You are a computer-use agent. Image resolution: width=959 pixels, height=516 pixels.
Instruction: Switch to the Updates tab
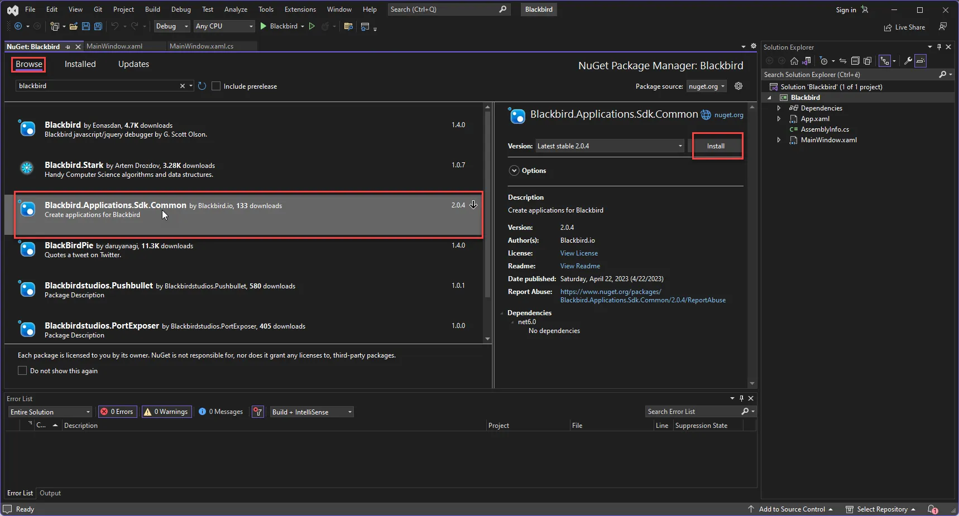tap(133, 64)
